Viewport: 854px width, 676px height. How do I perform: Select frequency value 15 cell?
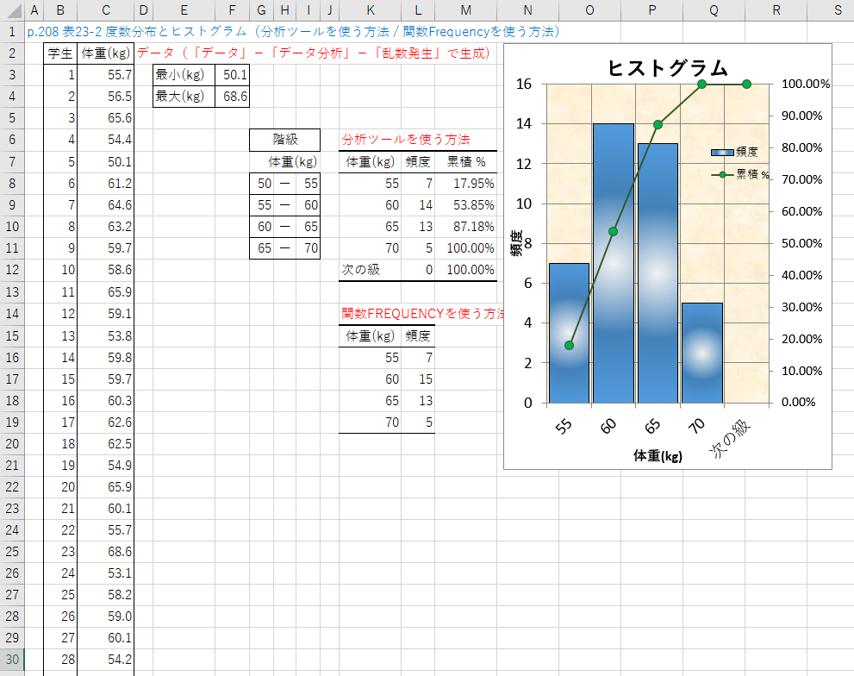click(418, 379)
